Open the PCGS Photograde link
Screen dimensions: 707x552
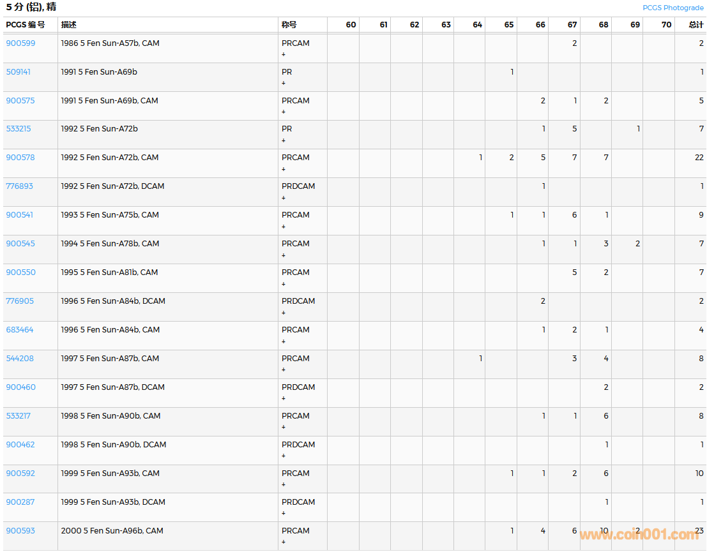[673, 8]
